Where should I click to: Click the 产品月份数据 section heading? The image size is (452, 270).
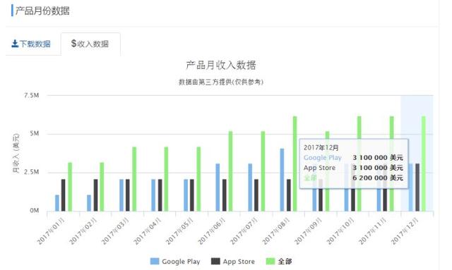(x=42, y=11)
